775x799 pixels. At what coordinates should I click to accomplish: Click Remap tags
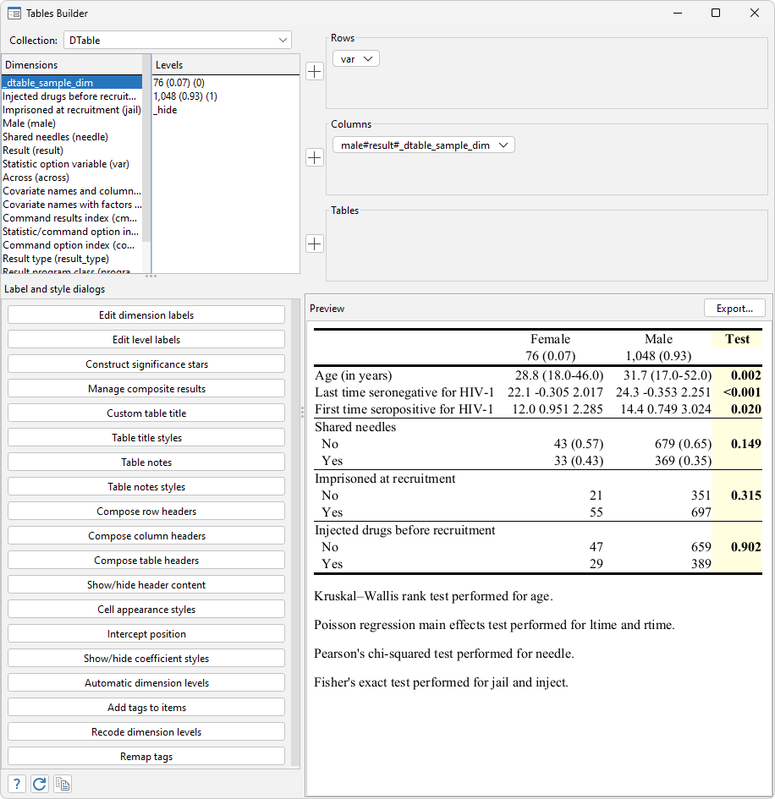tap(146, 756)
